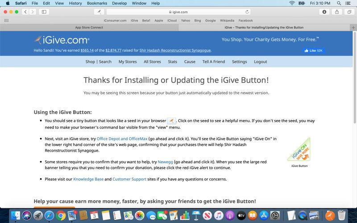Open the Customer Support link
The height and width of the screenshot is (223, 357).
pos(129,179)
